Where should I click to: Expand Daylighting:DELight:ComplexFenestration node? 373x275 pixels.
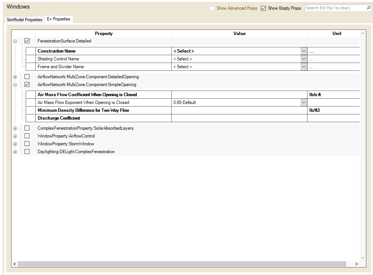(15, 152)
